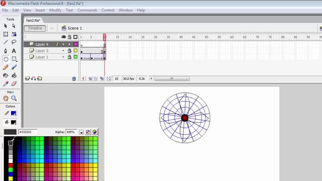Open the Modify menu
The image size is (322, 181).
click(x=55, y=10)
